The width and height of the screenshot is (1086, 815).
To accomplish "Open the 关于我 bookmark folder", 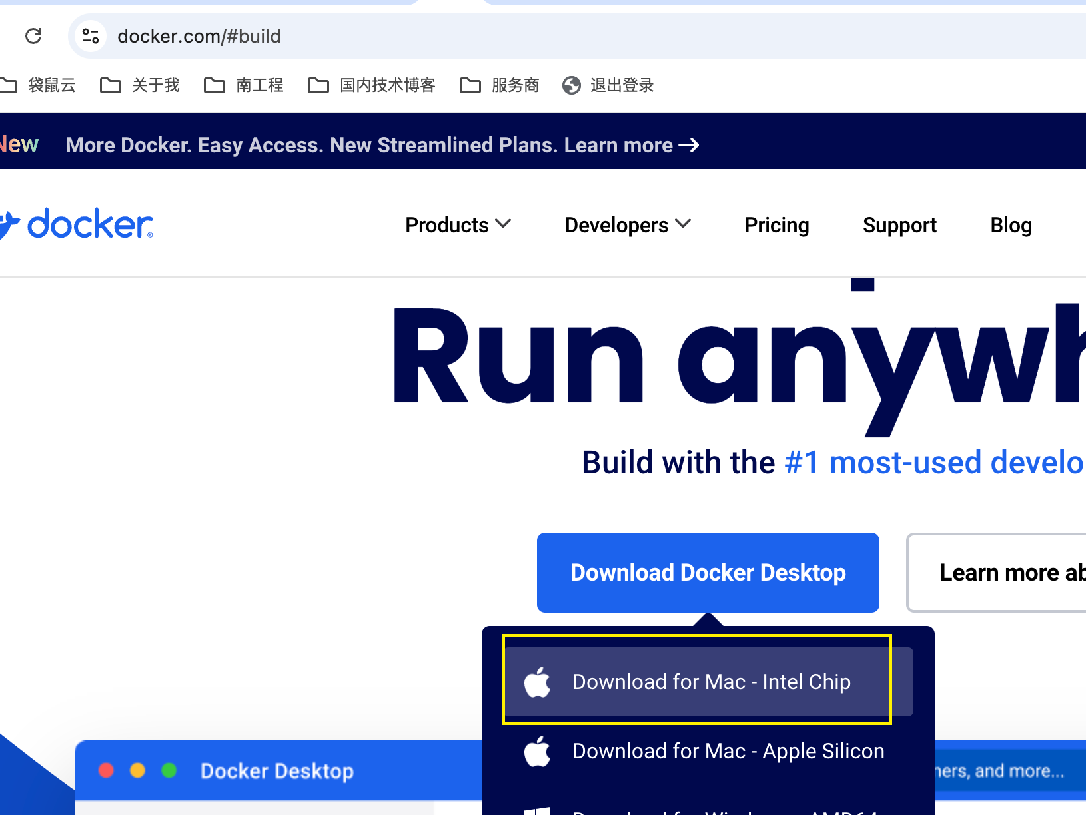I will (x=140, y=85).
